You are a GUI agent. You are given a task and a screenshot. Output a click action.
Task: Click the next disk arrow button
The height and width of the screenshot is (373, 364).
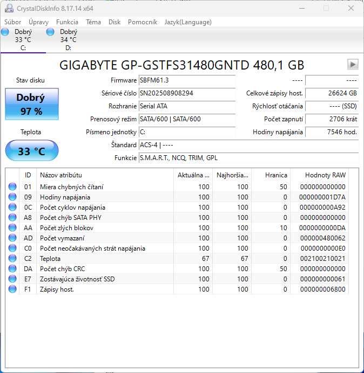click(x=353, y=64)
